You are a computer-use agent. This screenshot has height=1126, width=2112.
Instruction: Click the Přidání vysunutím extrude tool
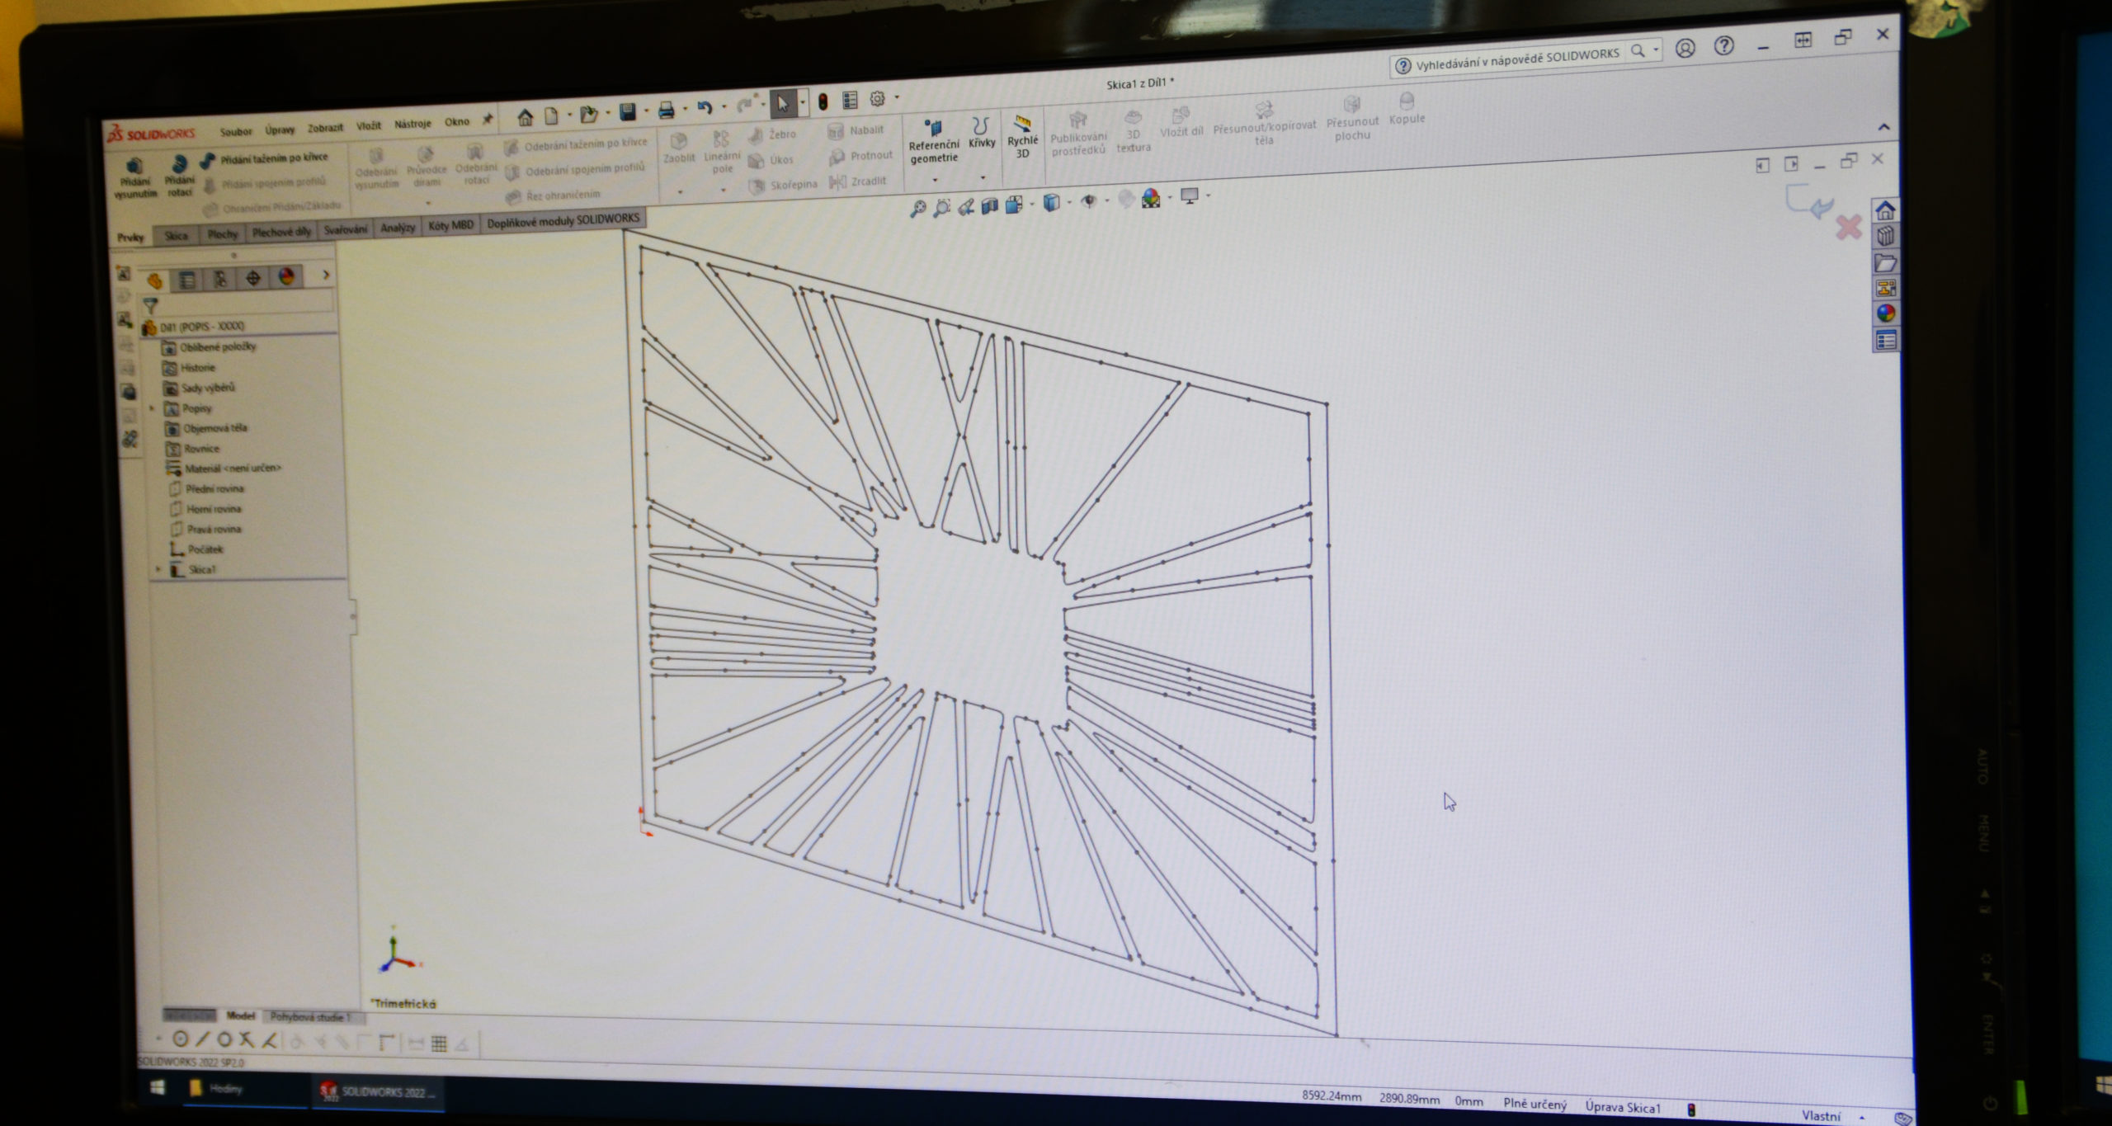(135, 179)
